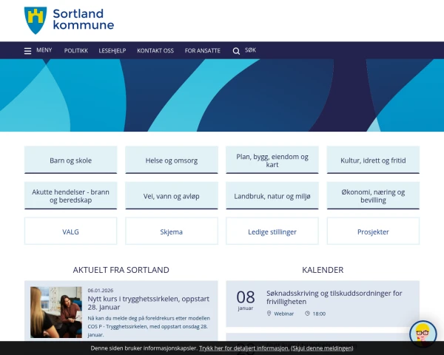The width and height of the screenshot is (444, 355).
Task: Click the KALENDER heading
Action: pos(323,270)
